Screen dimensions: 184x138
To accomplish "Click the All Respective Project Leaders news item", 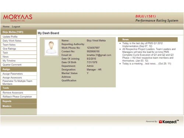I will (149, 55).
